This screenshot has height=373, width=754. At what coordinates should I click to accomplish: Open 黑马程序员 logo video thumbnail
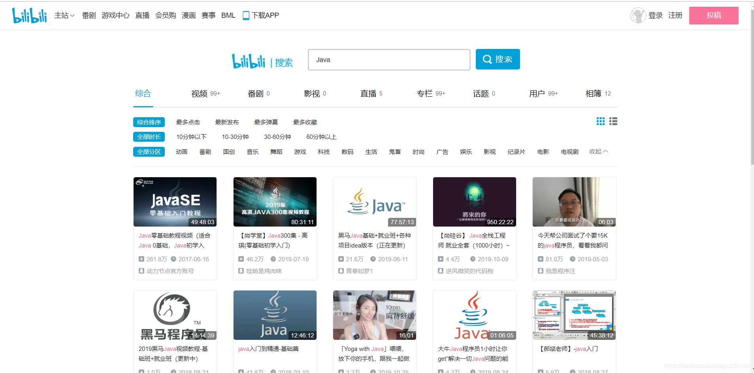(x=175, y=315)
